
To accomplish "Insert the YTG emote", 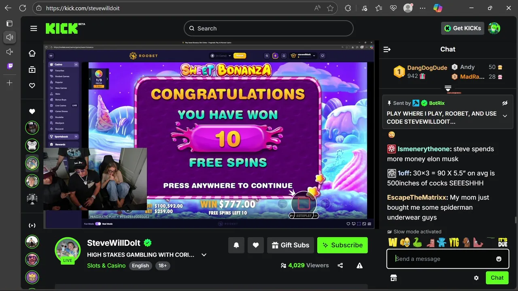I will coord(454,242).
